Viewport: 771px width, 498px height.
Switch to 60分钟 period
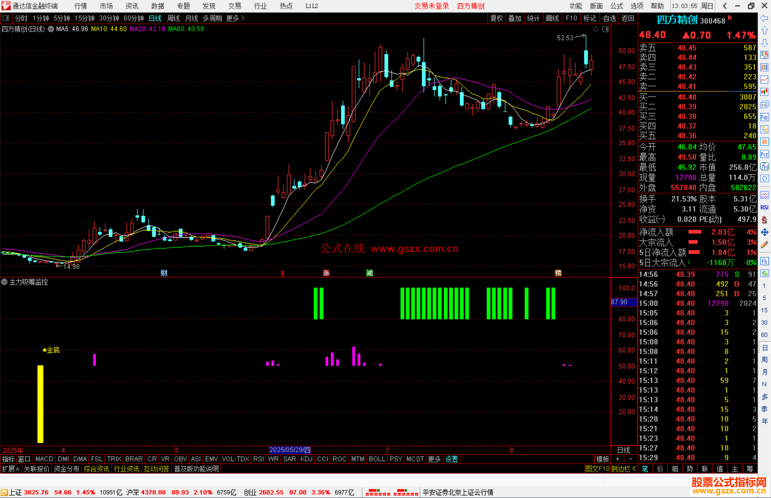(133, 18)
